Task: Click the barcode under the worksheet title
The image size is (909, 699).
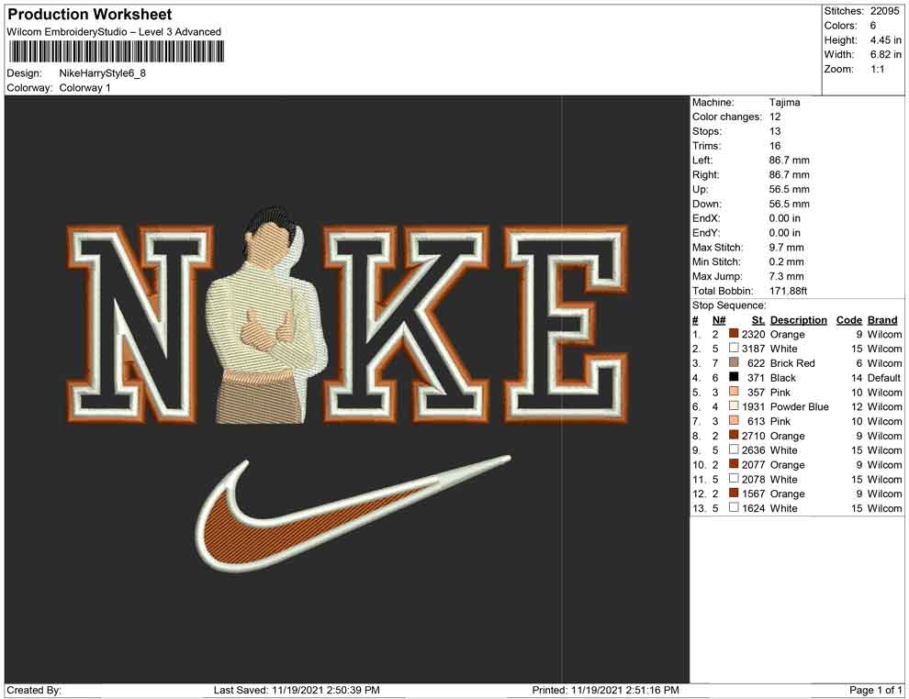Action: (x=116, y=52)
